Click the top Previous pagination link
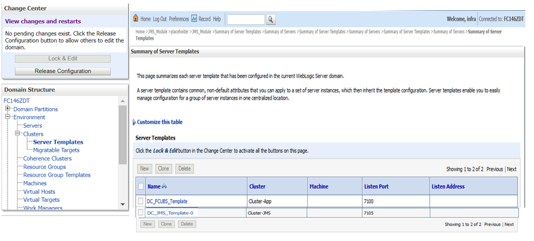Screen dimensions: 534x241 (x=495, y=169)
